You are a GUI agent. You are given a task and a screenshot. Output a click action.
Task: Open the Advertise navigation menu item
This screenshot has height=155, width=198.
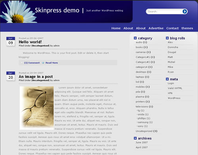(x=156, y=28)
